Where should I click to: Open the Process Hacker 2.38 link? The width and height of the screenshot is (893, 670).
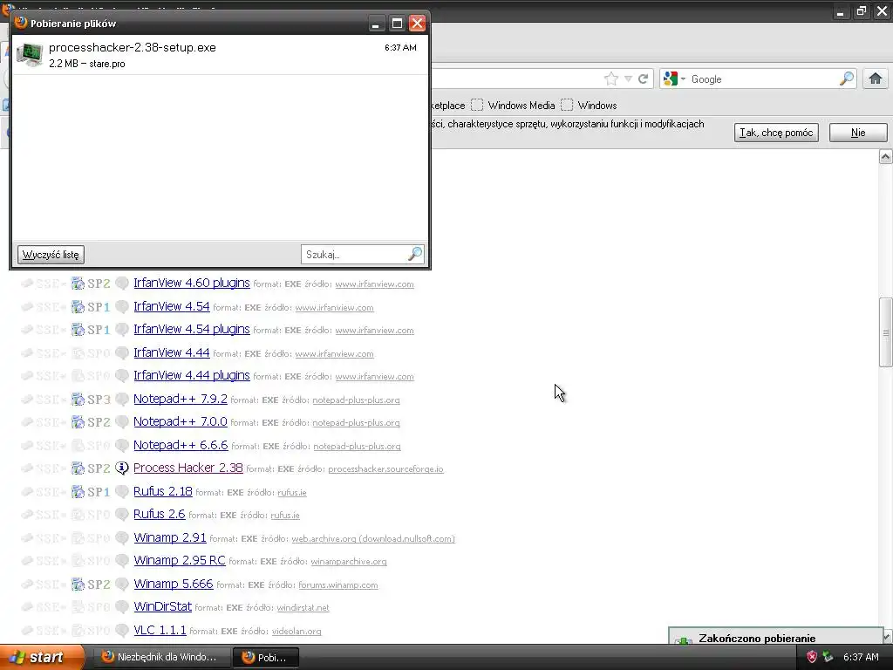pos(188,468)
